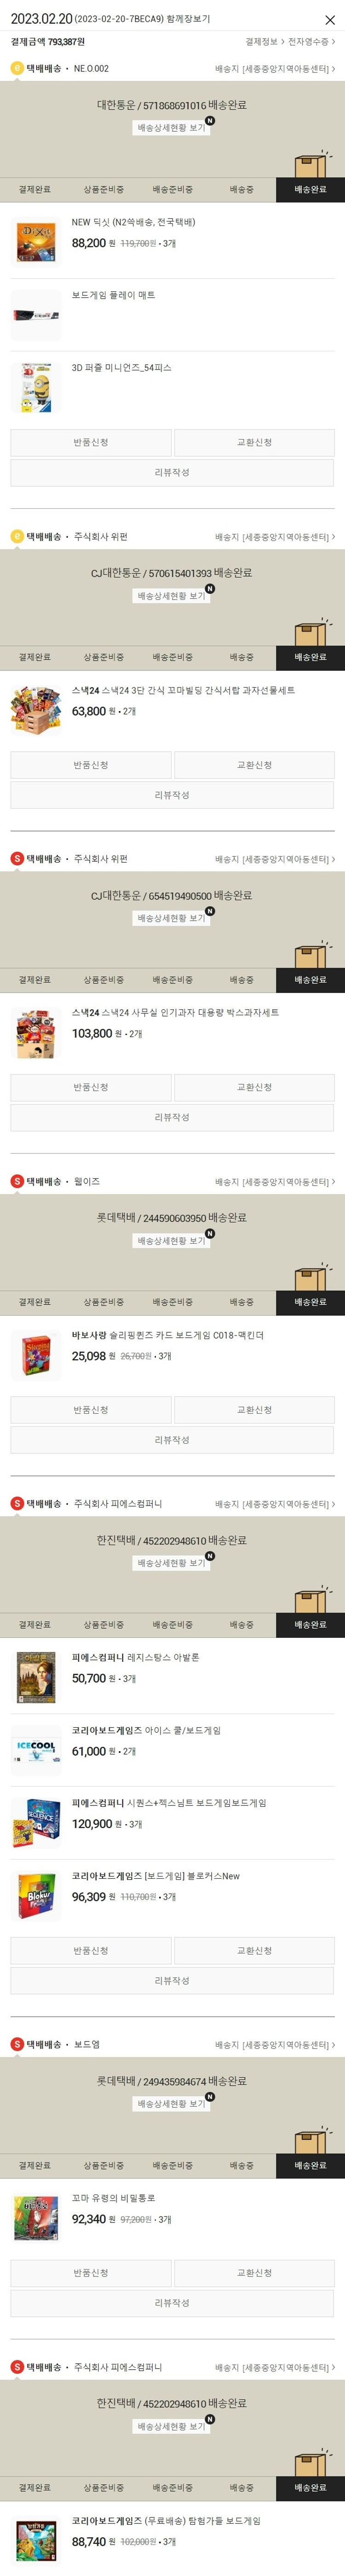Click 반품신청 under the 스낵24 3단 간식 item
This screenshot has width=345, height=2576.
click(x=91, y=765)
